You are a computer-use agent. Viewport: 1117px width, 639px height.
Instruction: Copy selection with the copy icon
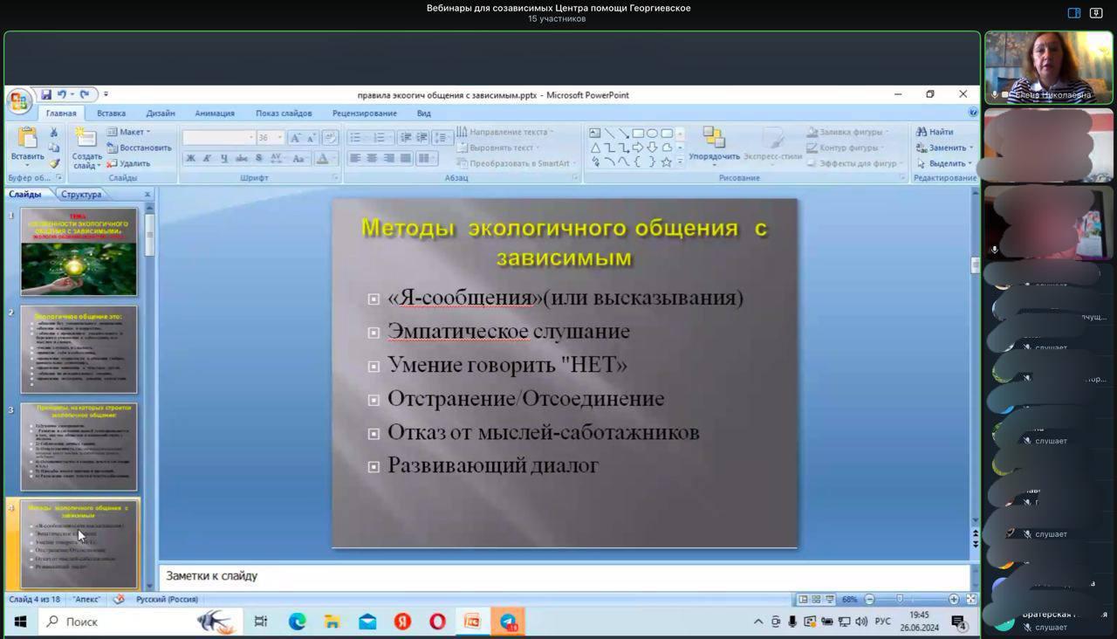coord(53,148)
